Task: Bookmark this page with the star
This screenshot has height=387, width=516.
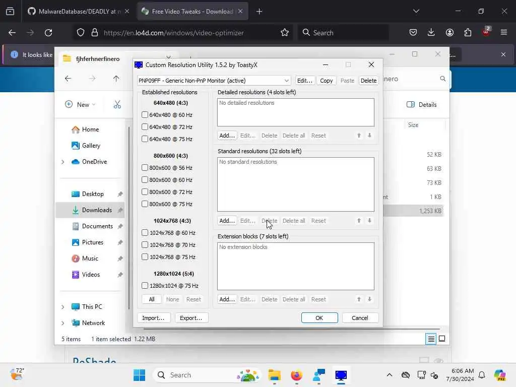Action: (x=285, y=33)
